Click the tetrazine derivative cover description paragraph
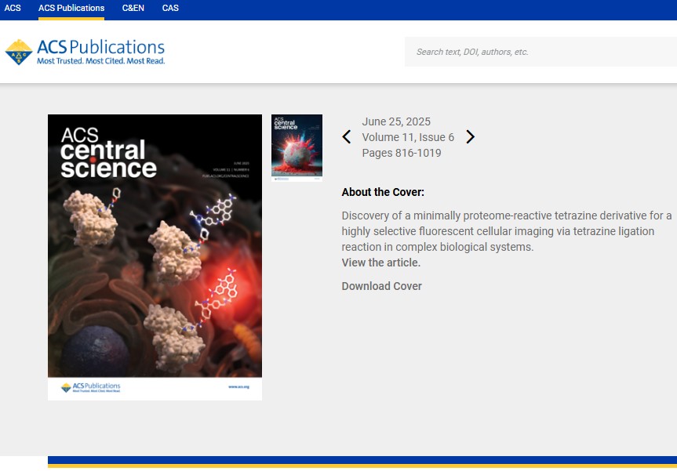The width and height of the screenshot is (677, 471). 507,231
